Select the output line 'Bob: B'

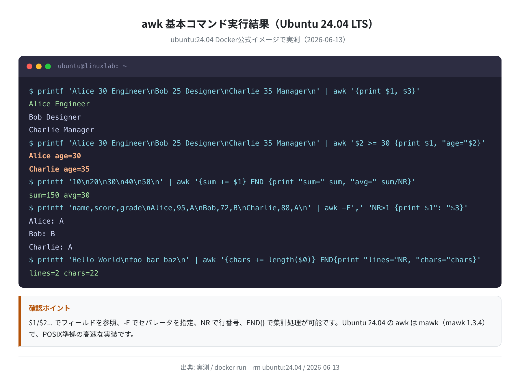pyautogui.click(x=42, y=234)
